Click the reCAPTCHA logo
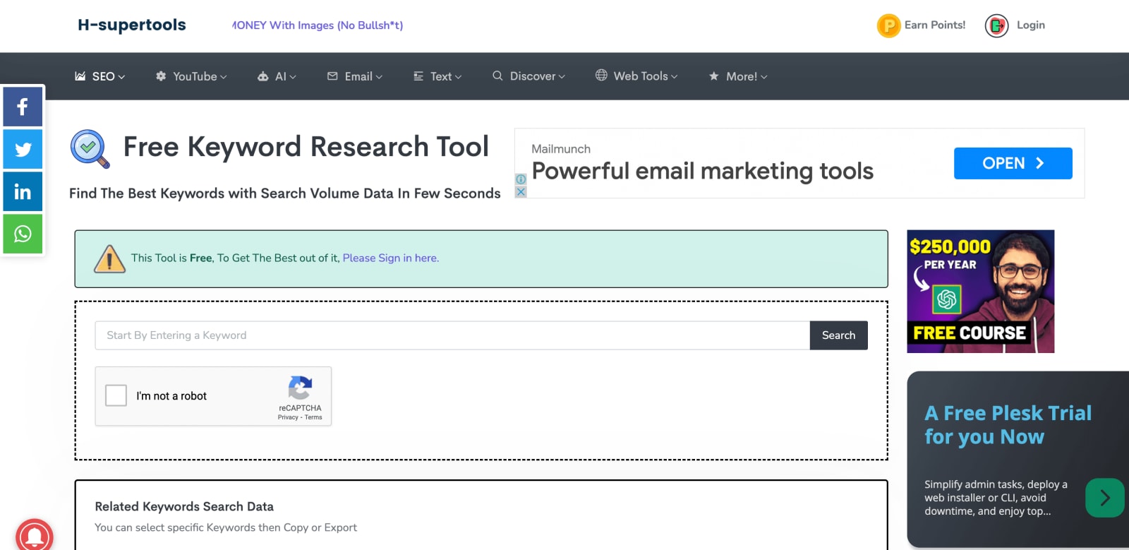The width and height of the screenshot is (1129, 550). [300, 388]
